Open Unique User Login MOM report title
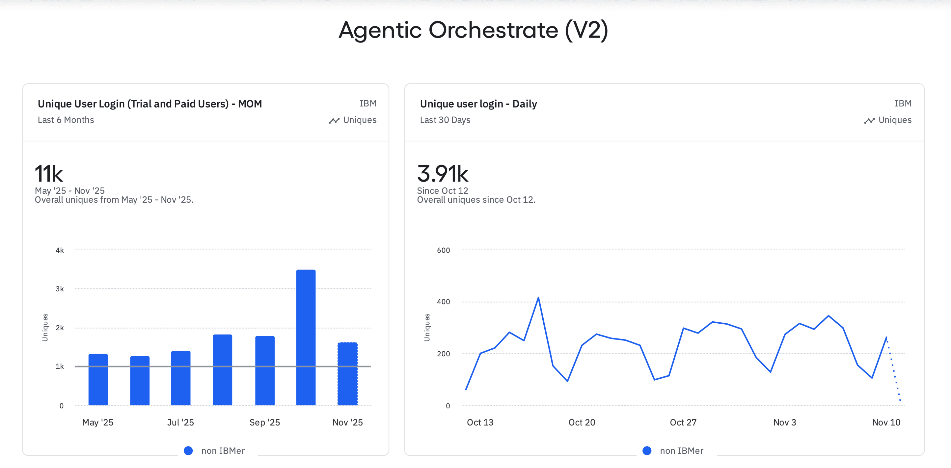Image resolution: width=951 pixels, height=468 pixels. coord(149,104)
